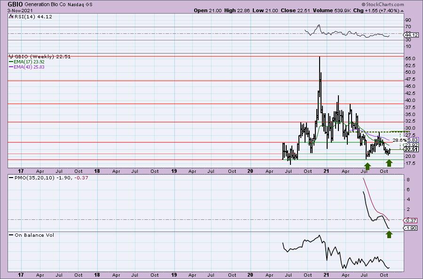The height and width of the screenshot is (279, 423).
Task: Select the 35.0 price axis label
Action: [410, 114]
